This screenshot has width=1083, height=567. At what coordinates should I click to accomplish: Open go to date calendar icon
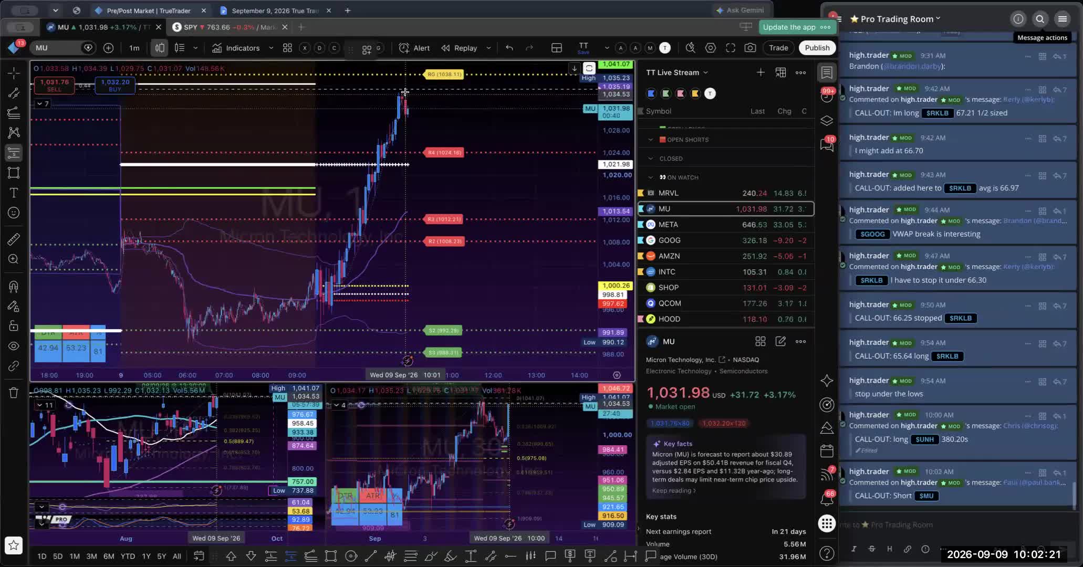click(199, 556)
